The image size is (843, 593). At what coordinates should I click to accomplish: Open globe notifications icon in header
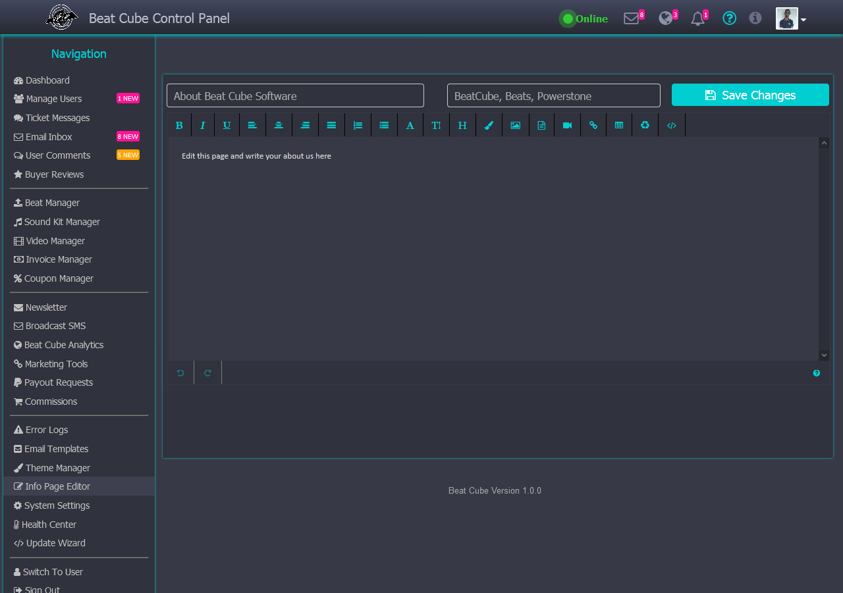(x=666, y=18)
